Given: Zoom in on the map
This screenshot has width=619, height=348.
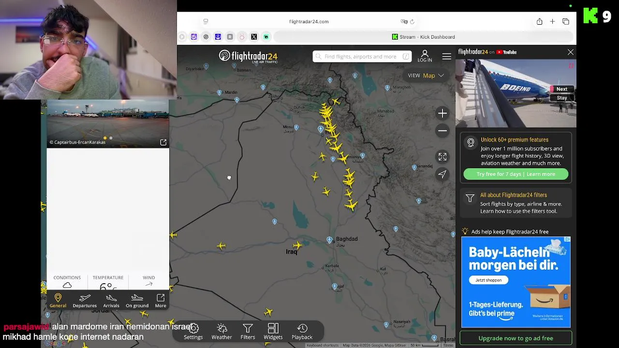Looking at the screenshot, I should (x=442, y=114).
